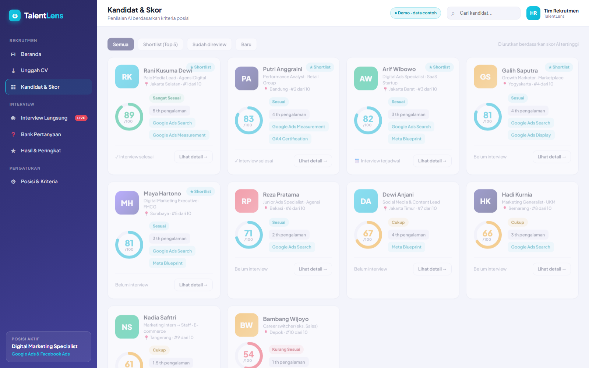Click the DA avatar of Dewi Anjani

pyautogui.click(x=366, y=201)
